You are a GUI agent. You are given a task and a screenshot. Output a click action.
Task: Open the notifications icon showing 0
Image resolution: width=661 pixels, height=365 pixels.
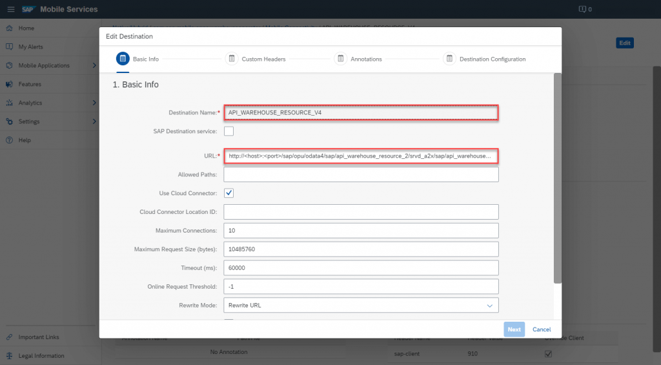pos(585,9)
